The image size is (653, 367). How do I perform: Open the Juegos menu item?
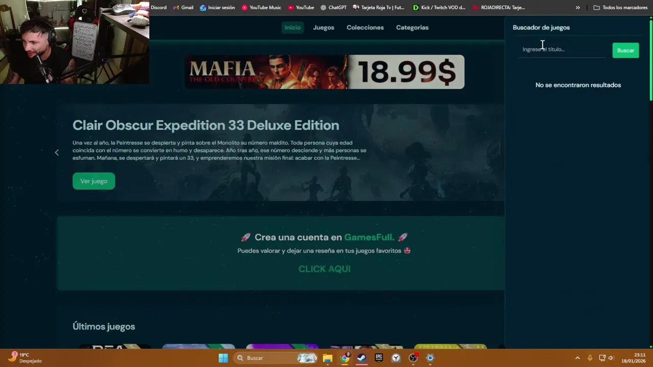pos(323,28)
